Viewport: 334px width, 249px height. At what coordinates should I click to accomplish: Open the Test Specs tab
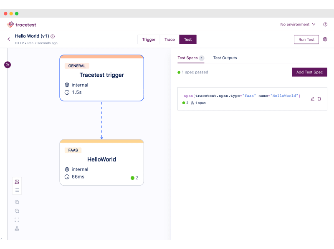click(x=191, y=58)
